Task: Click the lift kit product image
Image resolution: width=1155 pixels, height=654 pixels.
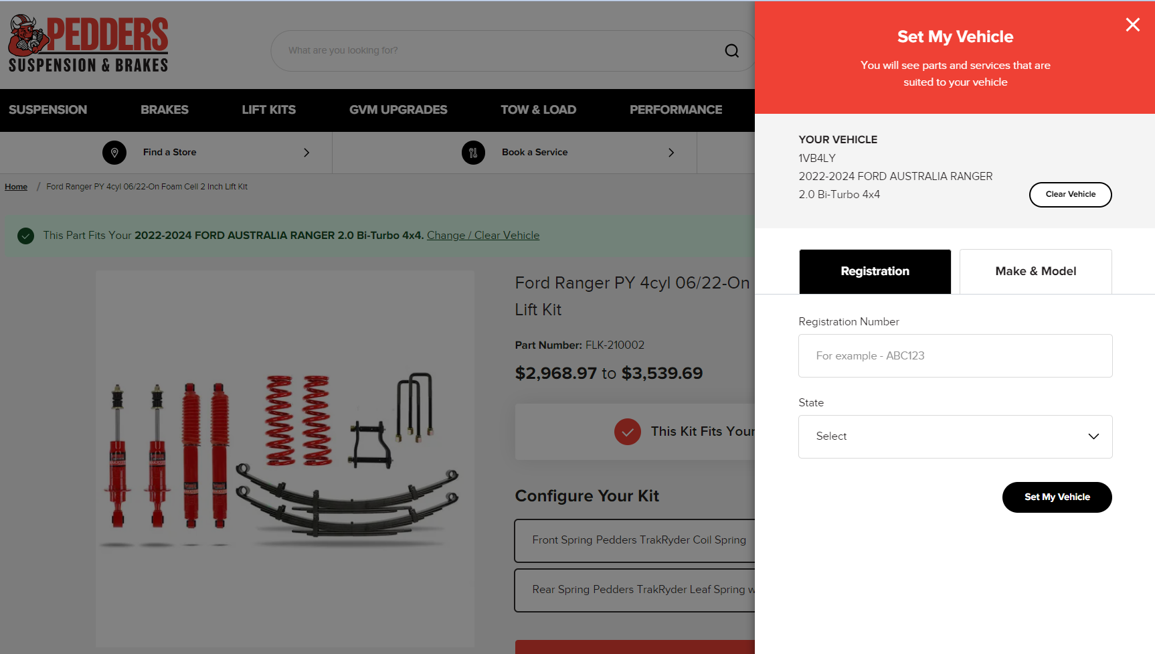Action: [x=285, y=459]
